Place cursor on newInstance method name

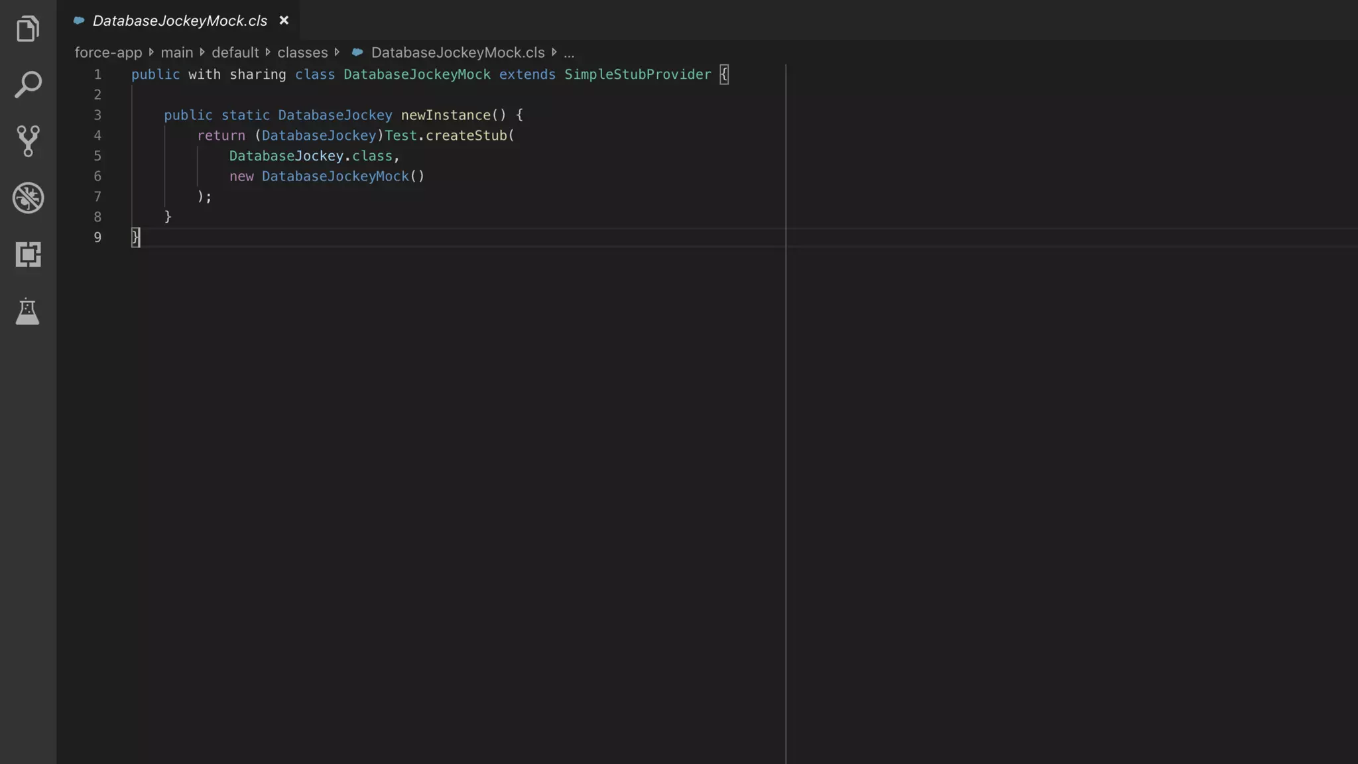[445, 115]
